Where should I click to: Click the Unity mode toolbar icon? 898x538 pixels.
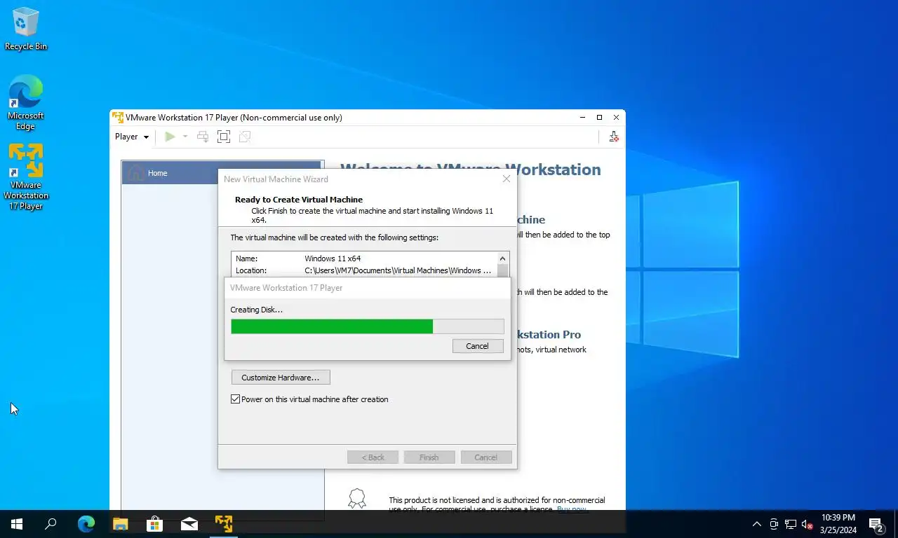(245, 137)
